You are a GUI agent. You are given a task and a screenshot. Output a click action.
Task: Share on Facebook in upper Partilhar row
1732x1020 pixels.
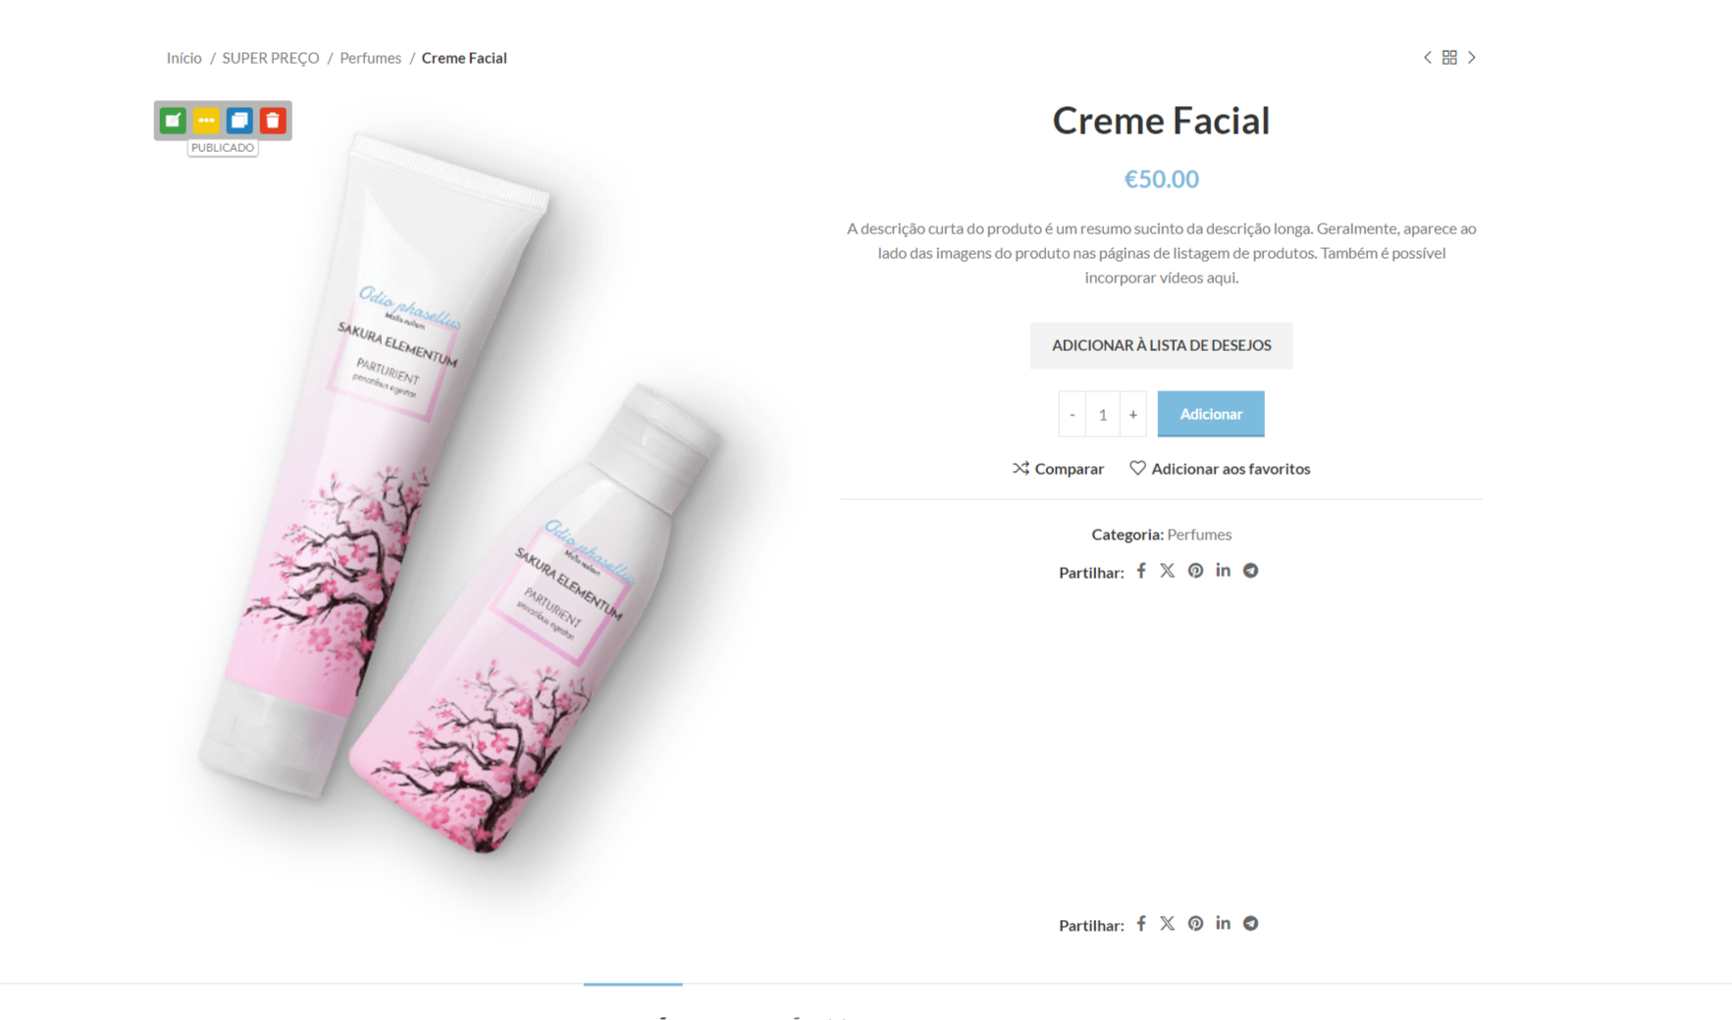(x=1141, y=571)
